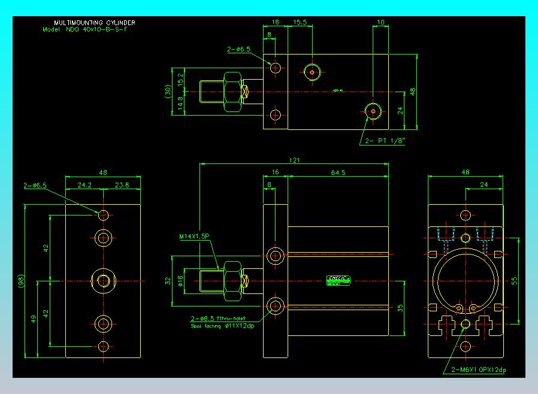The width and height of the screenshot is (538, 394).
Task: Select the 35 dimension in front view
Action: [400, 308]
